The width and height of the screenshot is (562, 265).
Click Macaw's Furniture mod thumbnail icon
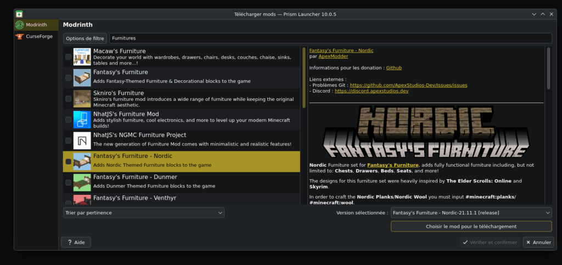(82, 57)
